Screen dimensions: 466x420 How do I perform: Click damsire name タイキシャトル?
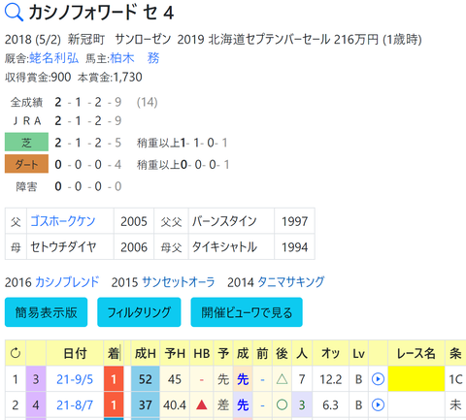(224, 247)
